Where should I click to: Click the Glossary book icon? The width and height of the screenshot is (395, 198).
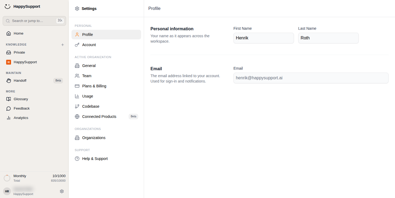(x=9, y=99)
